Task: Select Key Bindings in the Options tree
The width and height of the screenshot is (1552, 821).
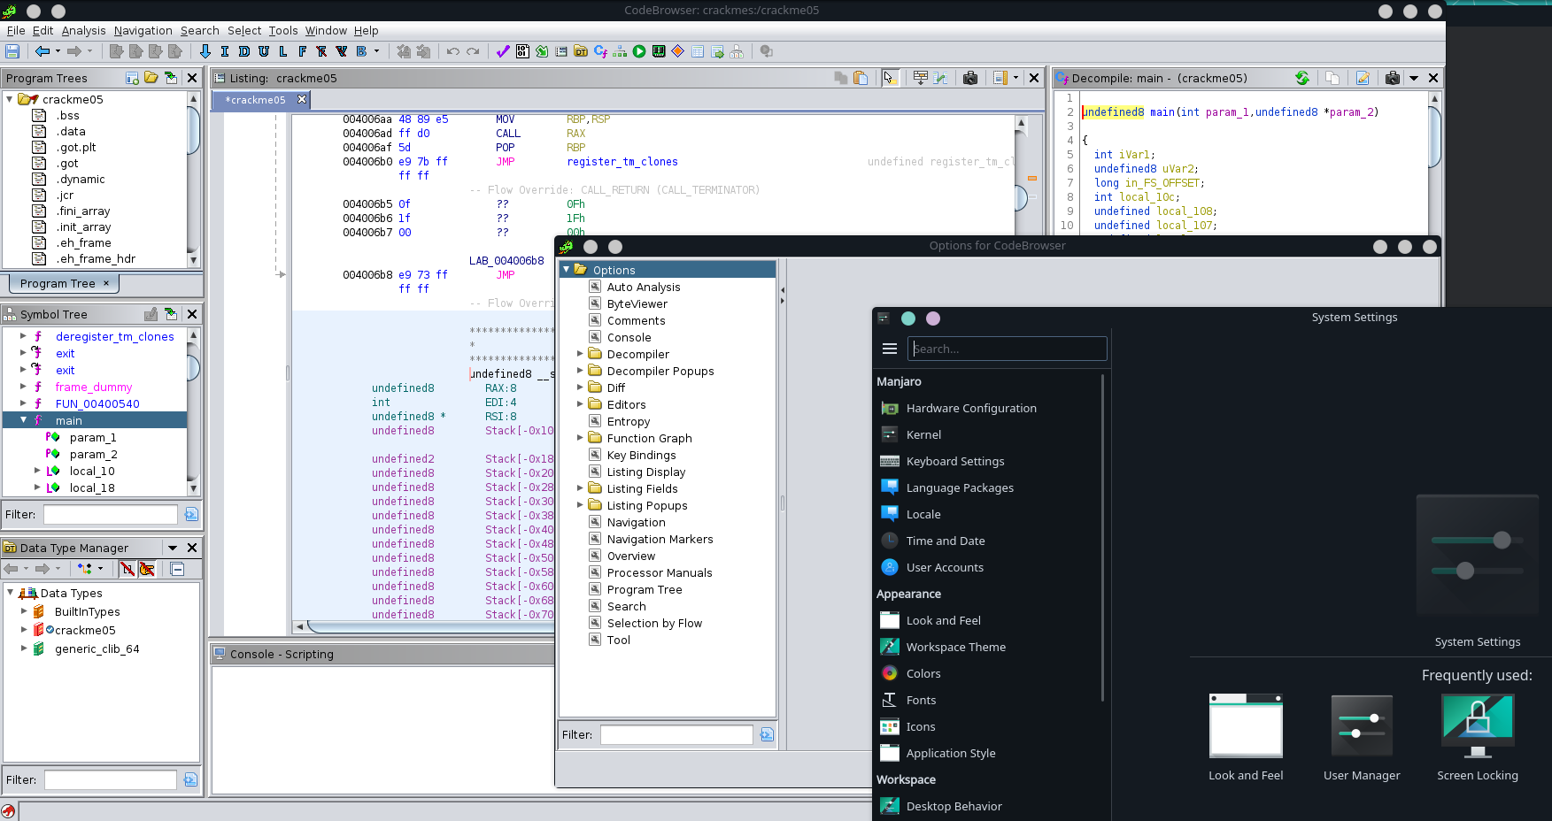Action: coord(641,455)
